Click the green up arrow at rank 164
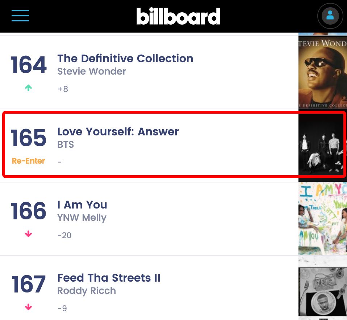This screenshot has height=320, width=347. [28, 88]
